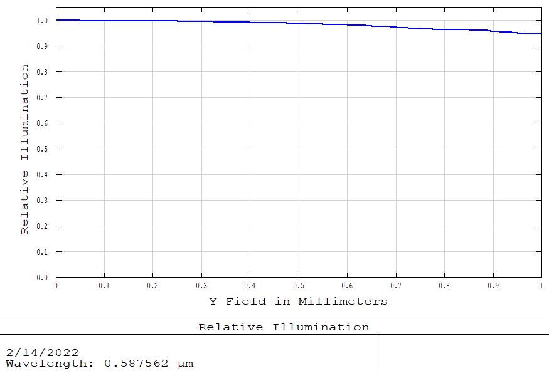
Task: Click the 1.0 tick label on the y-axis
Action: [41, 21]
